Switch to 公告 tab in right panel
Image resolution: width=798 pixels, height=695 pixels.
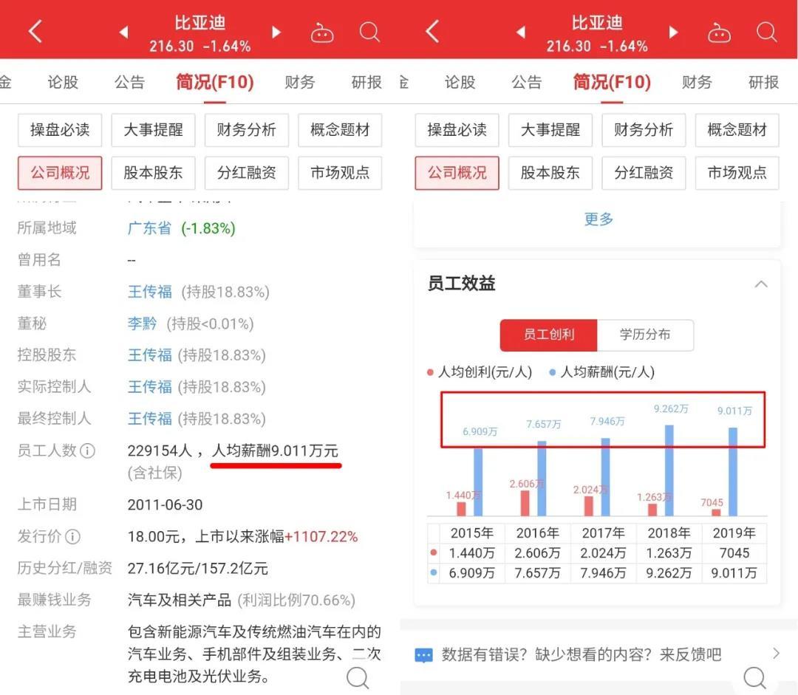pos(526,82)
